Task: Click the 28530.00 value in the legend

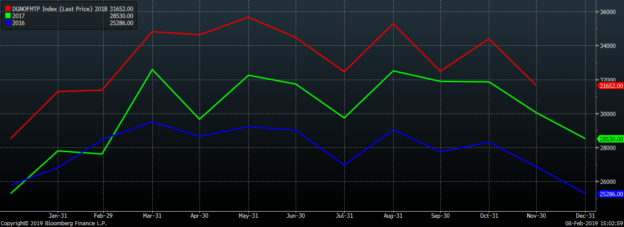Action: pyautogui.click(x=121, y=16)
